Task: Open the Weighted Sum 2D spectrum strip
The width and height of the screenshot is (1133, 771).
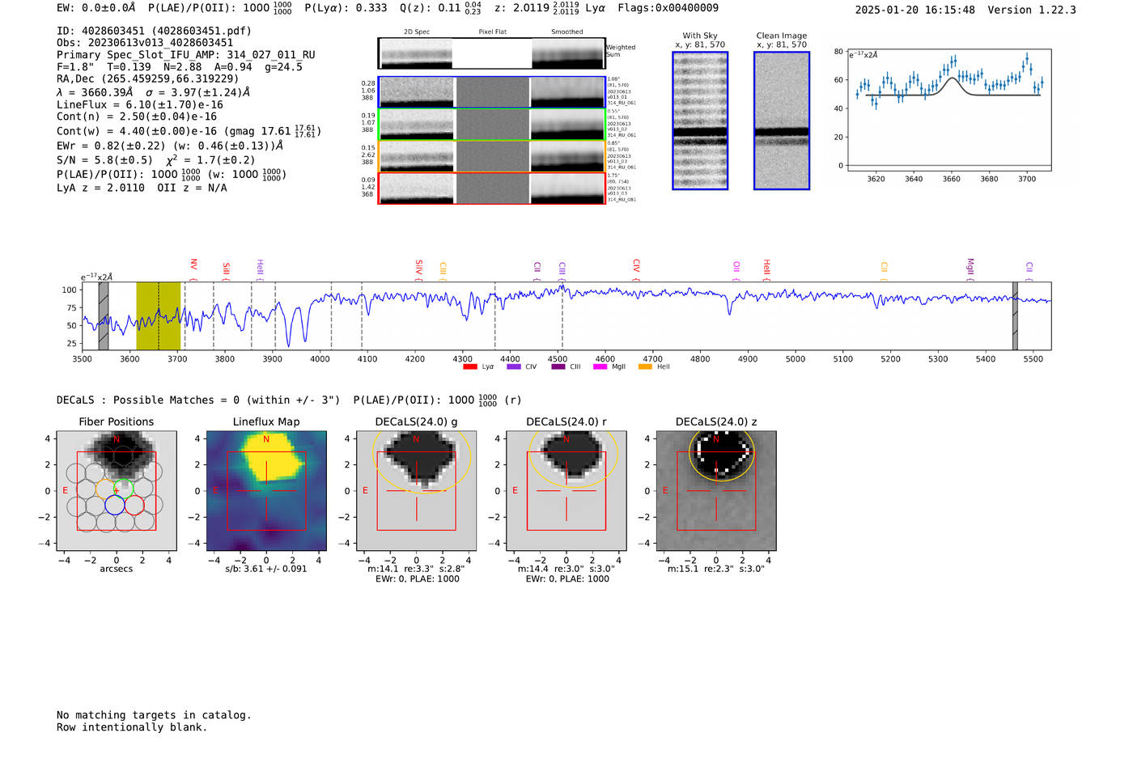Action: tap(491, 53)
